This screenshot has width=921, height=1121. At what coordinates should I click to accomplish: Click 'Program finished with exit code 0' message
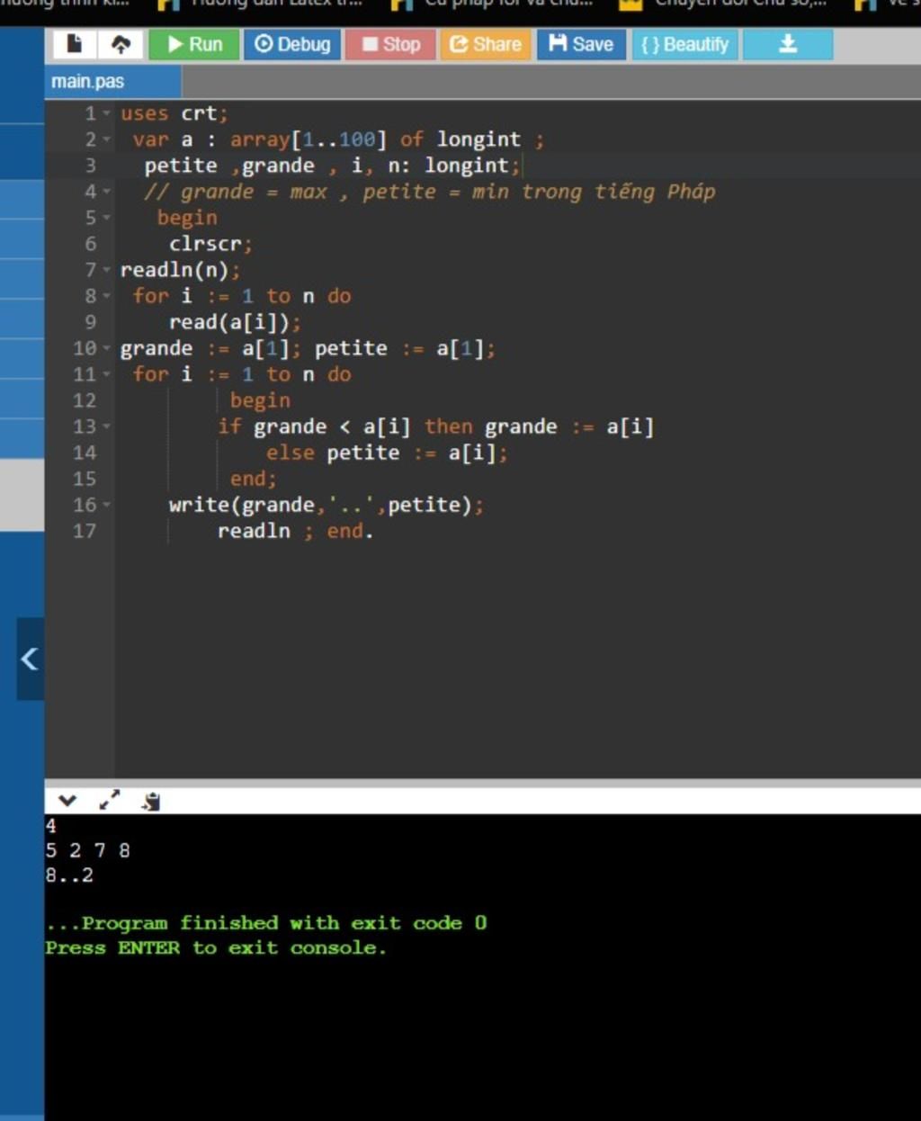266,923
